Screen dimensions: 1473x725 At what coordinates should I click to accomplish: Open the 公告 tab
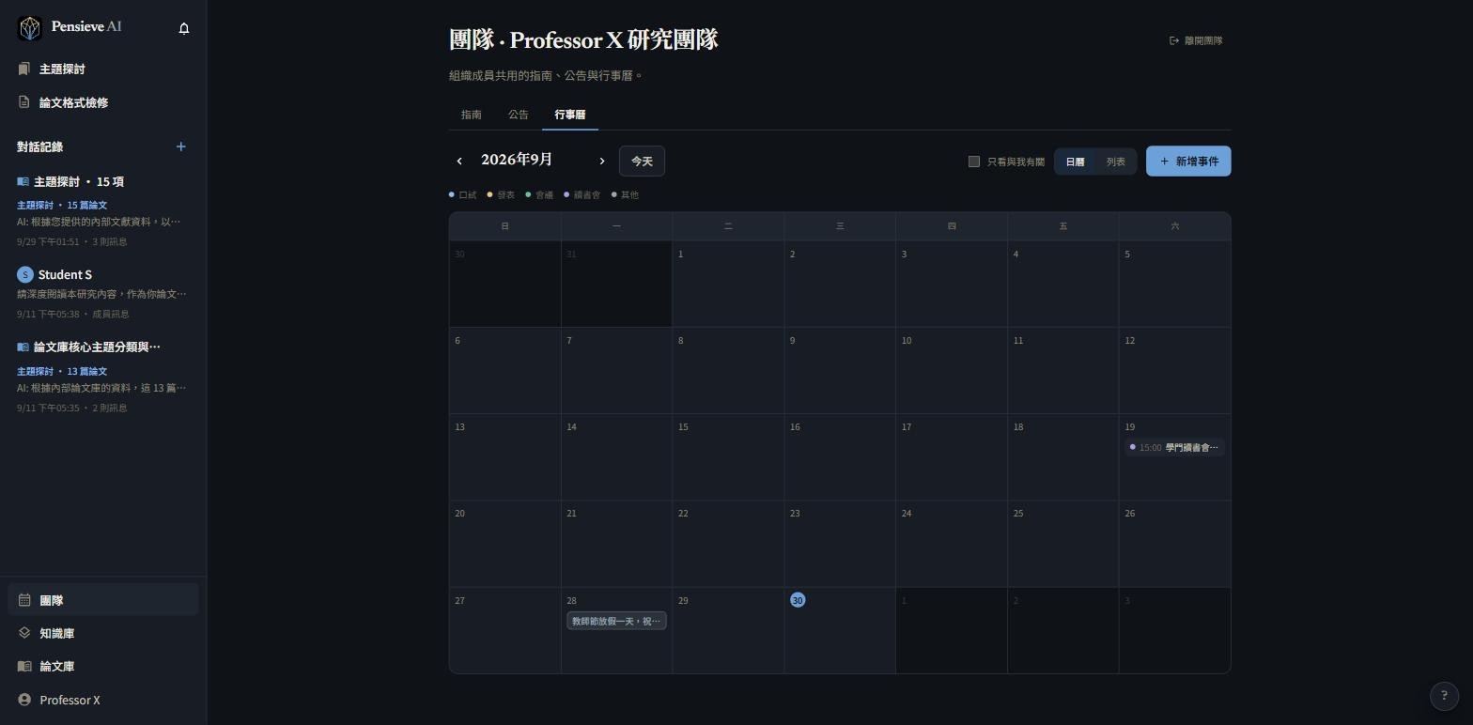[519, 115]
